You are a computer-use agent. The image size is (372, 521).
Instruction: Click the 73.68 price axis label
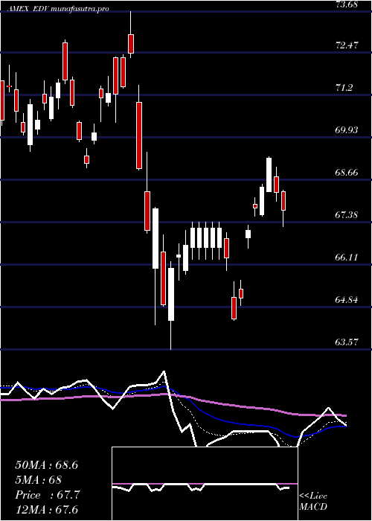click(x=347, y=4)
